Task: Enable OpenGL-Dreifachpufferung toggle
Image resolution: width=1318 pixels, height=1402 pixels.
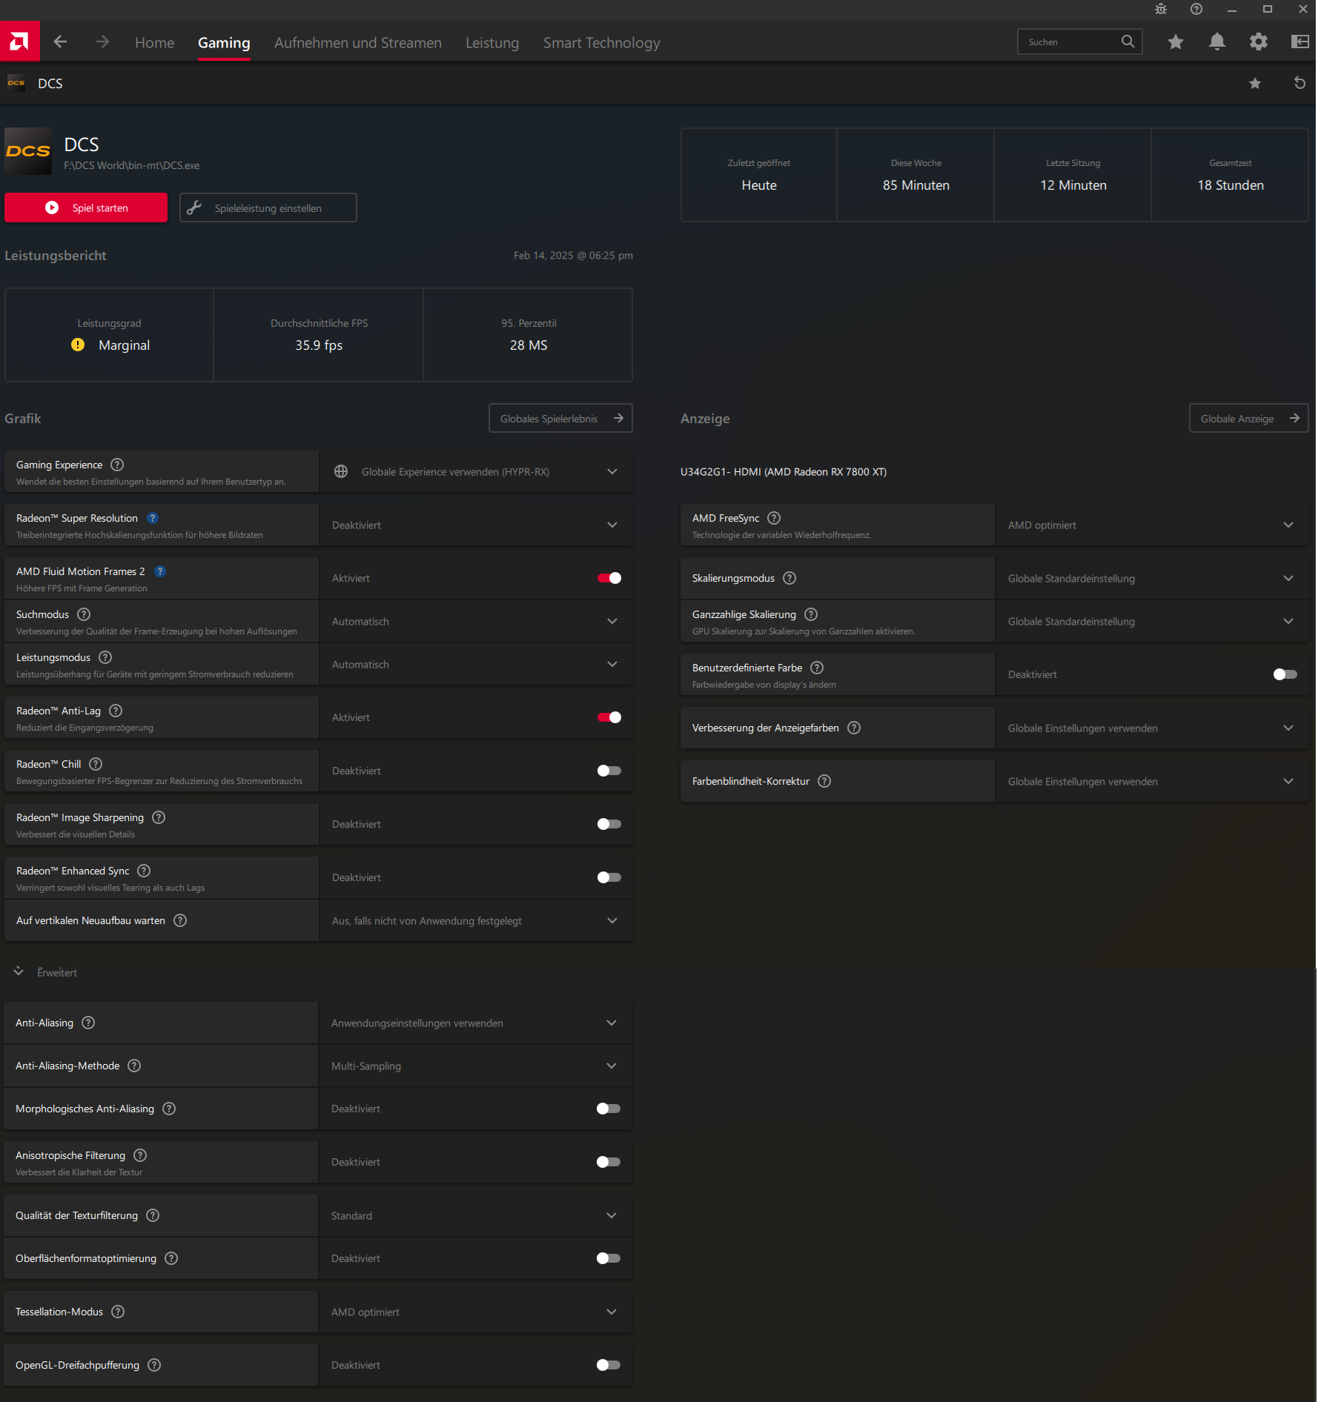Action: 609,1365
